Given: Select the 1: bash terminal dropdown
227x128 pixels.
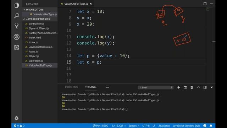Looking at the screenshot, I should 155,87.
